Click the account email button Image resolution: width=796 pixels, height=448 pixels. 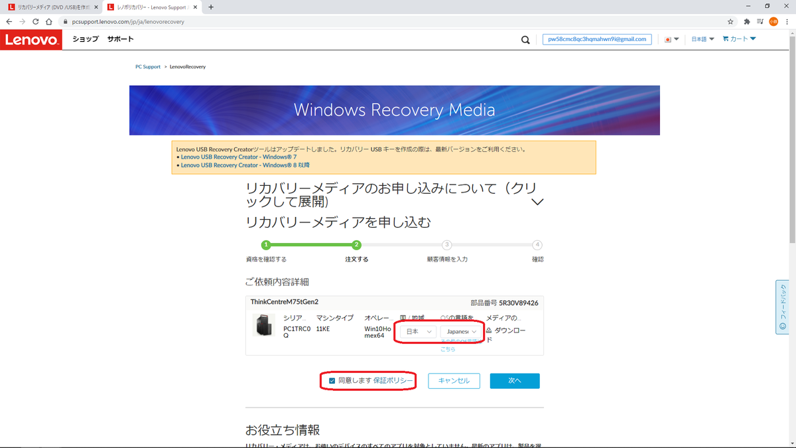597,39
